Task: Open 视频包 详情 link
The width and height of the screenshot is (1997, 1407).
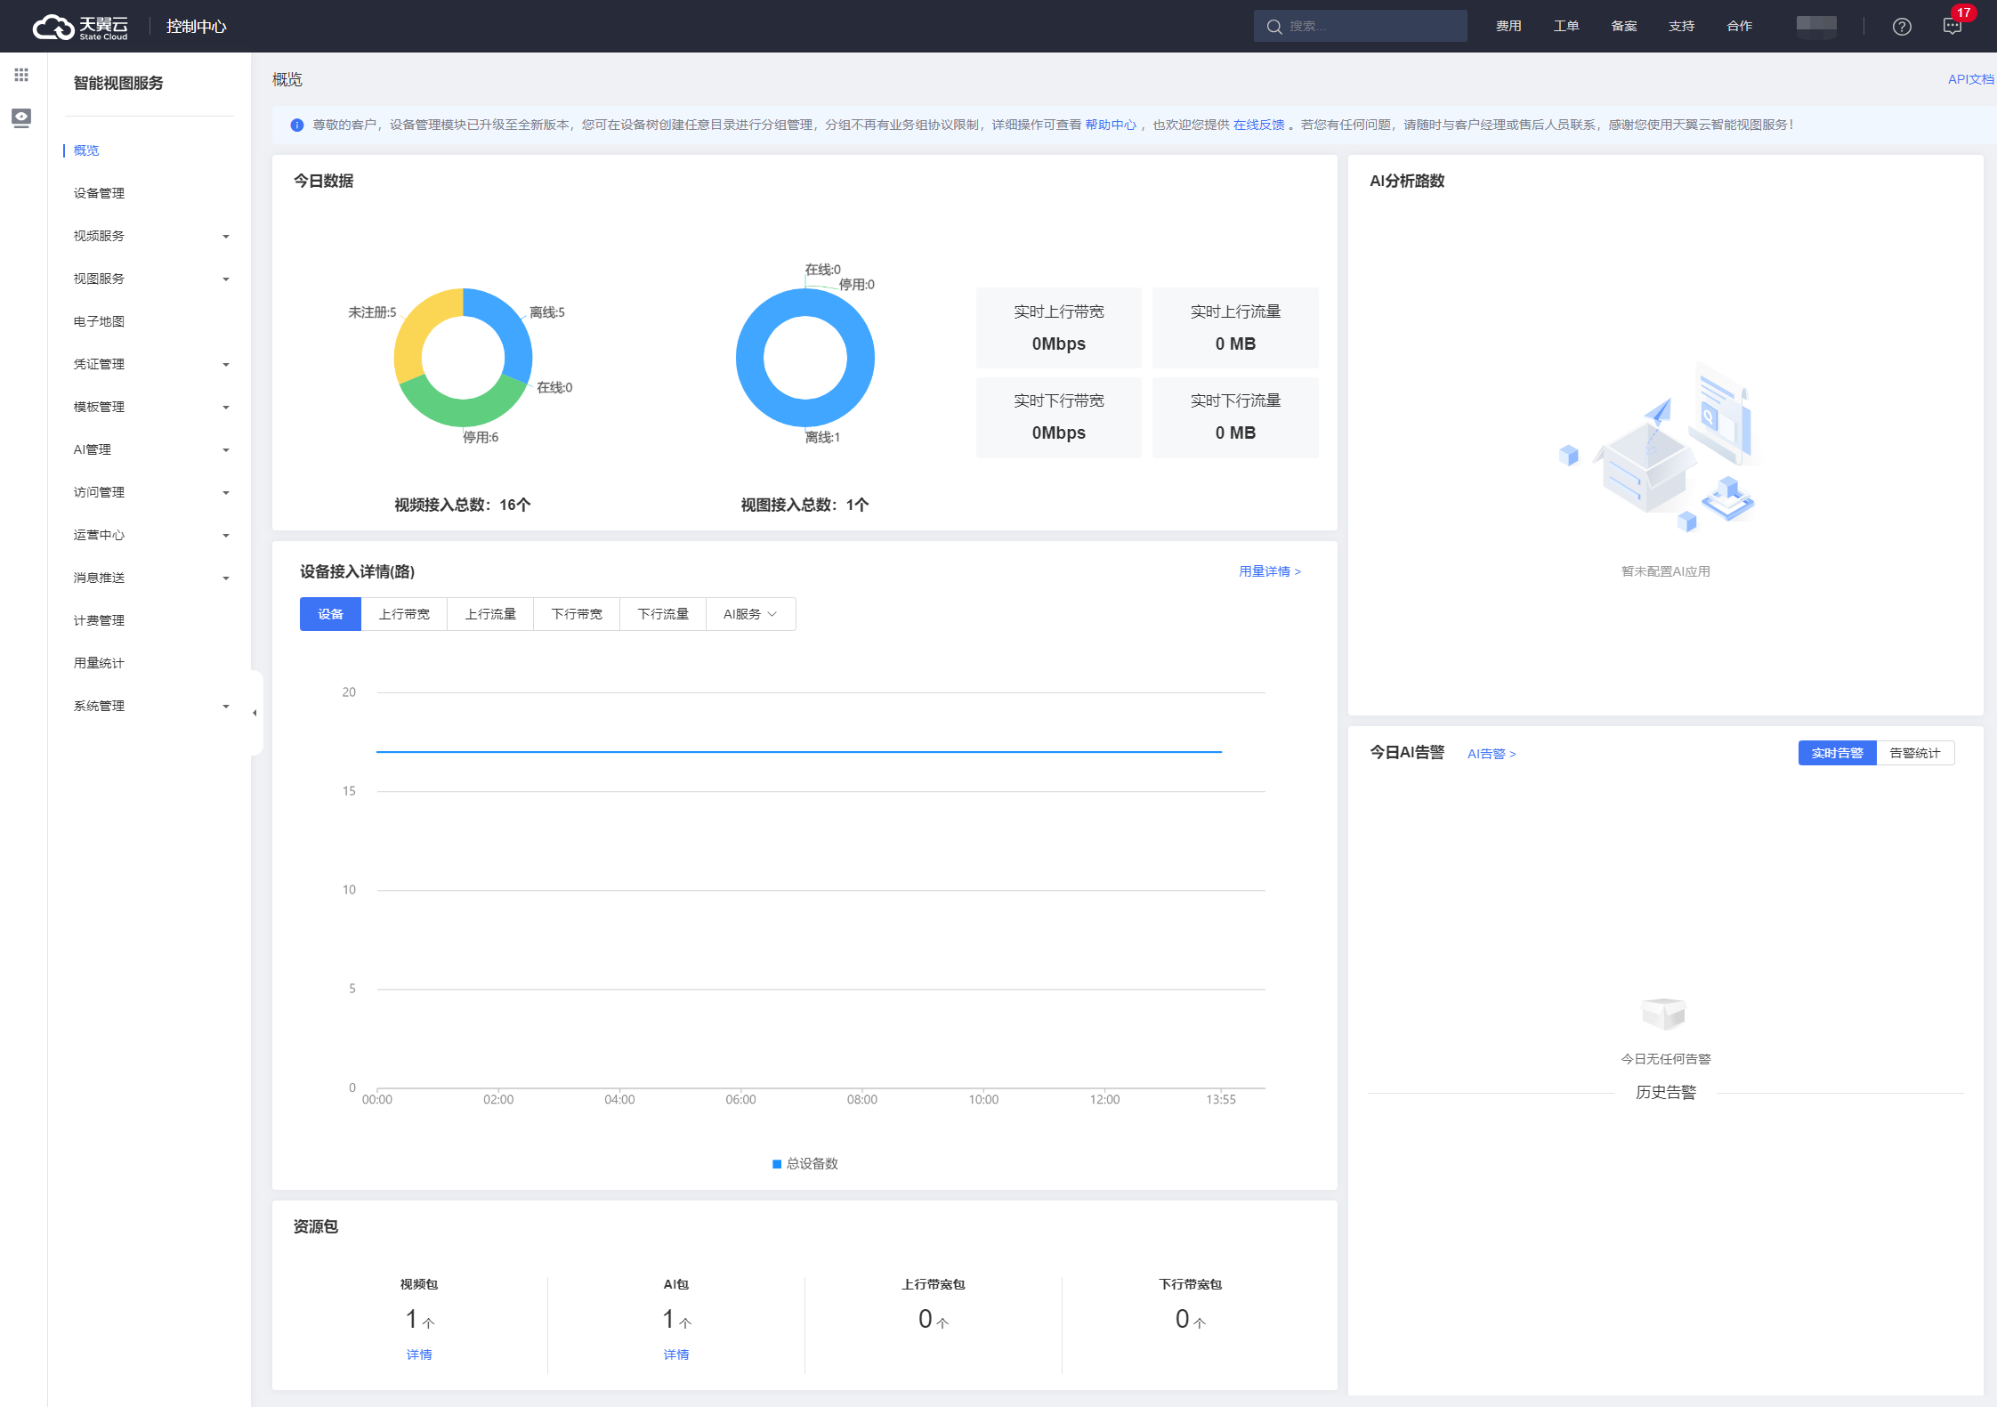Action: tap(419, 1354)
